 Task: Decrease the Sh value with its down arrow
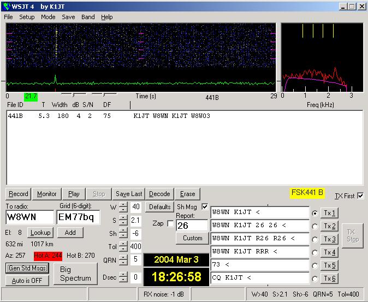click(123, 236)
